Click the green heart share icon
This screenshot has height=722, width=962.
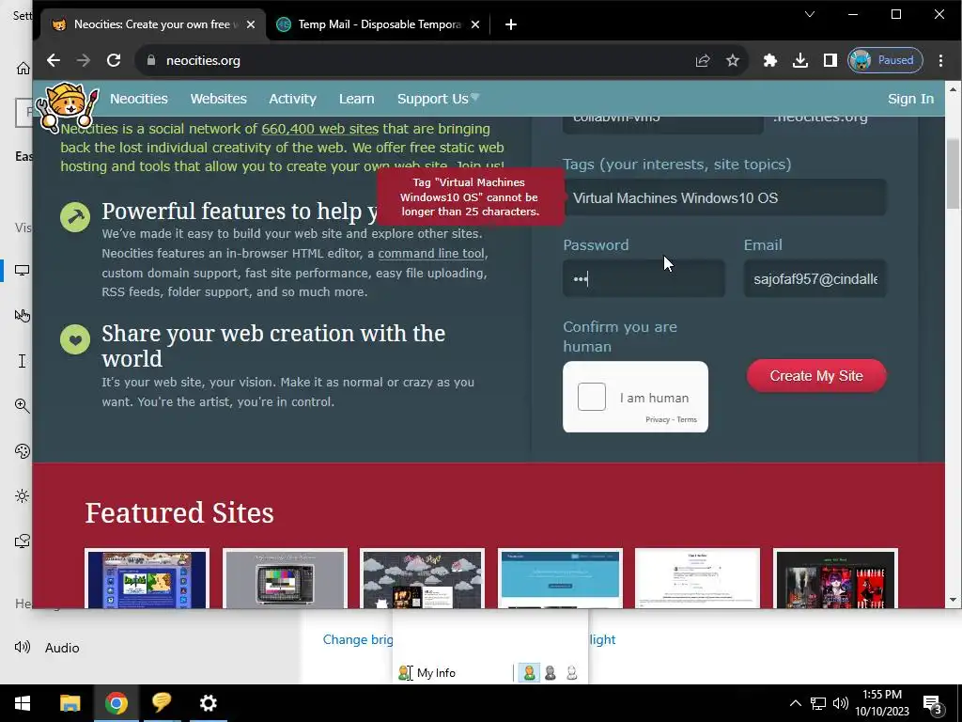pyautogui.click(x=75, y=339)
